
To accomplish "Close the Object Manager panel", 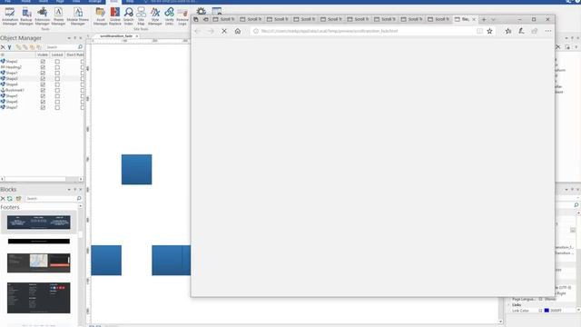I will coord(81,38).
